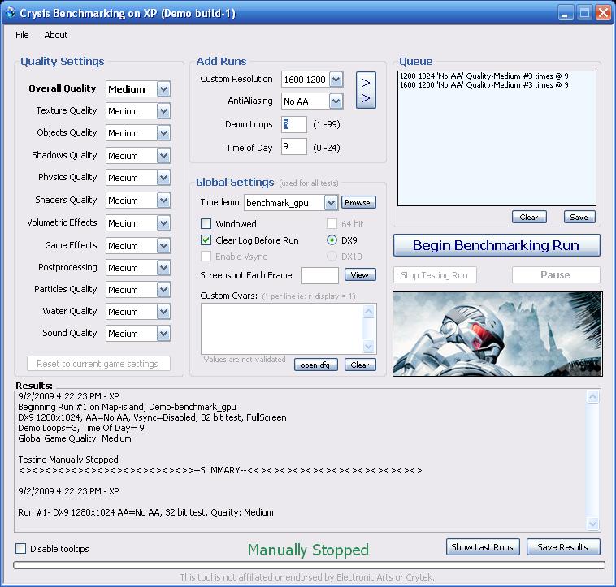
Task: Expand Texture Quality dropdown
Action: coord(164,111)
